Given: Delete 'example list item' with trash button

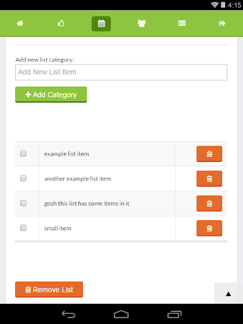Looking at the screenshot, I should (209, 154).
